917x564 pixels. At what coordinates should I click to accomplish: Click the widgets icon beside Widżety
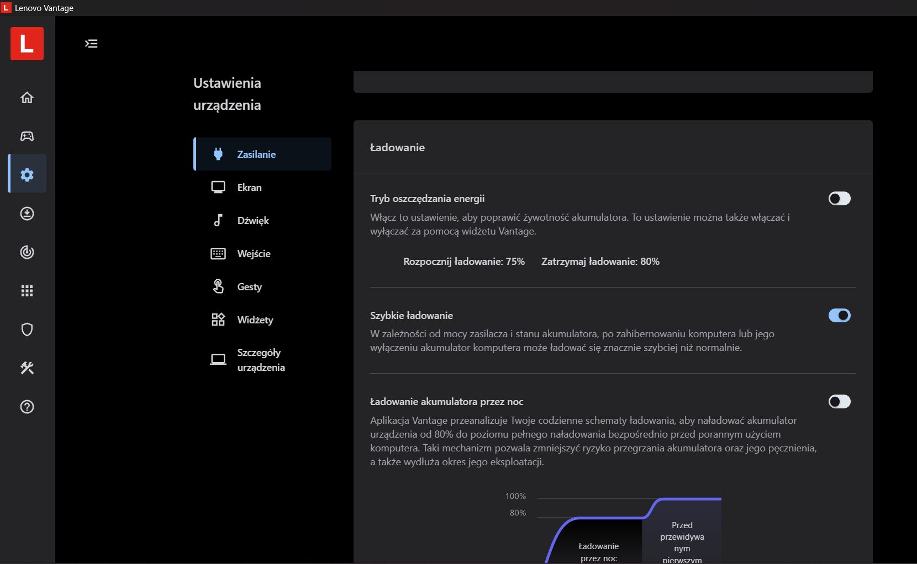point(218,320)
